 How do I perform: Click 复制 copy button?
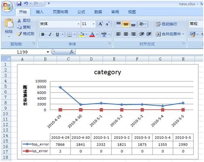[x=24, y=27]
